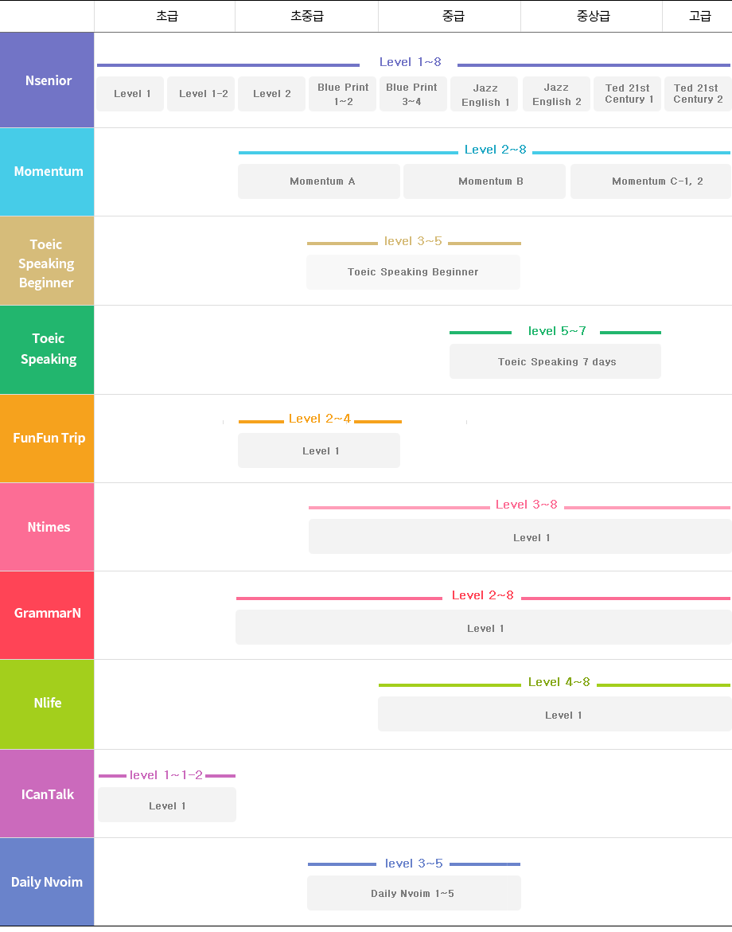
Task: Open the Level 1-2 box in Nsenior row
Action: 201,94
